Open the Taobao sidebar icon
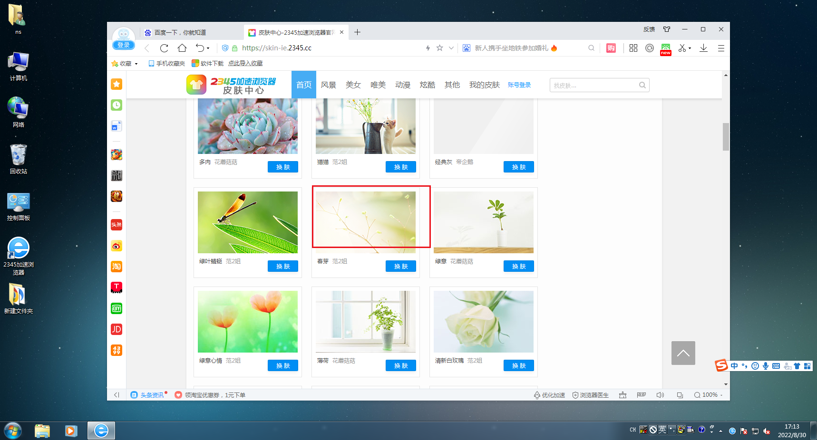Screen dimensions: 817x440 (x=117, y=267)
